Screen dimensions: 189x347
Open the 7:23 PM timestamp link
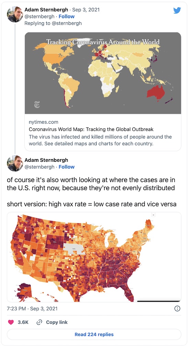point(32,308)
